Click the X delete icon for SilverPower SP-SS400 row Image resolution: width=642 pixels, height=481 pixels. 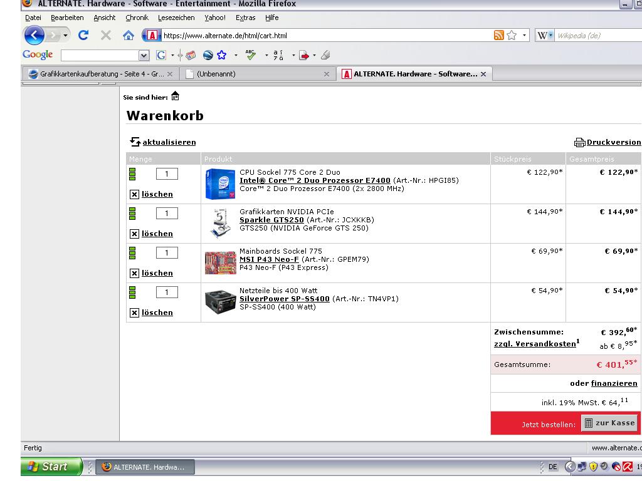tap(134, 313)
